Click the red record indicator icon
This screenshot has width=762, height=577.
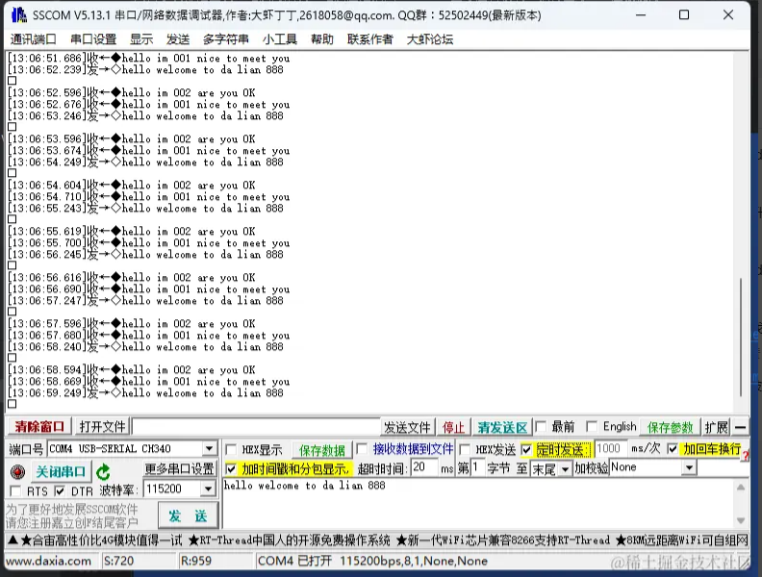(x=17, y=472)
